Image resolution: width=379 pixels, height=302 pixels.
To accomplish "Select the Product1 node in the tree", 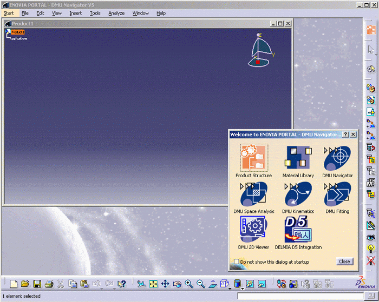I will (18, 32).
